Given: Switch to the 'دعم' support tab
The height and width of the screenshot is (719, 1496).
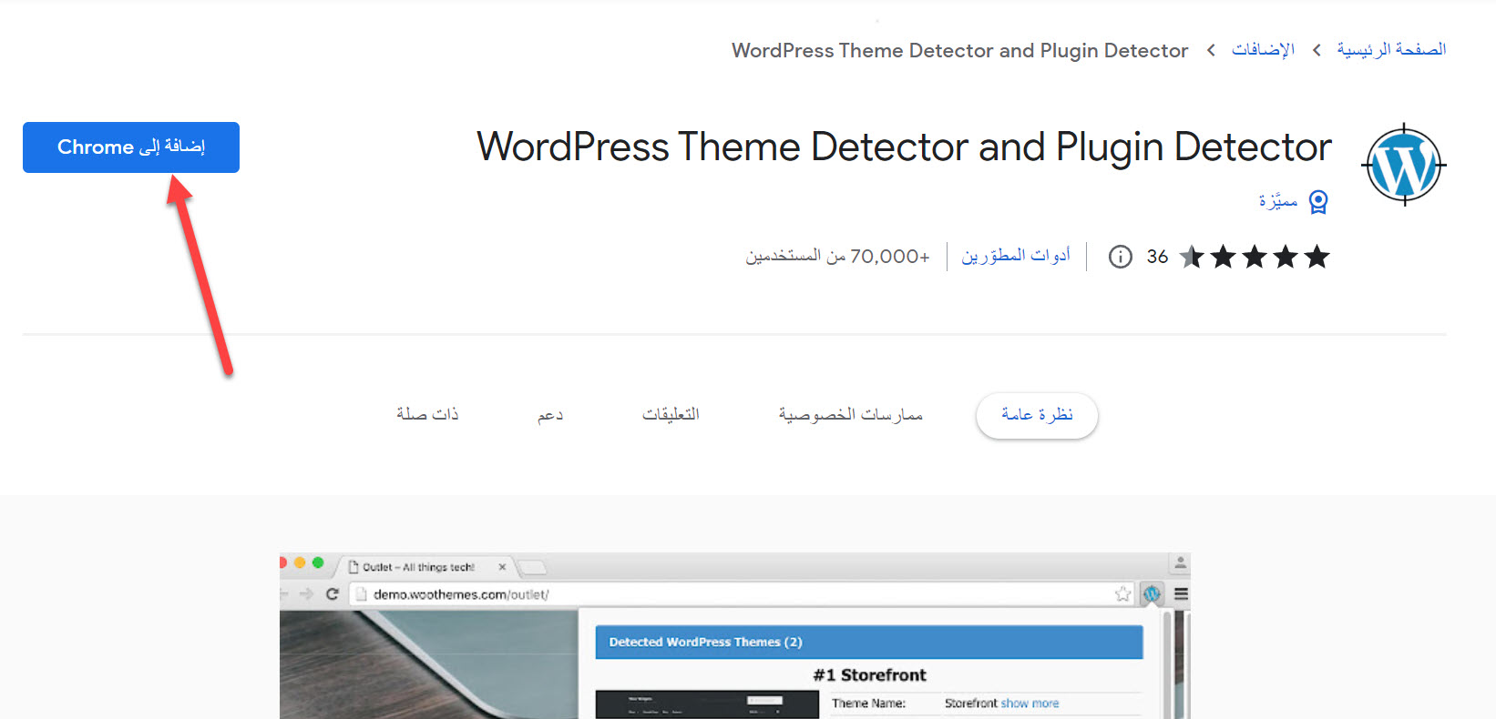Looking at the screenshot, I should [x=550, y=415].
